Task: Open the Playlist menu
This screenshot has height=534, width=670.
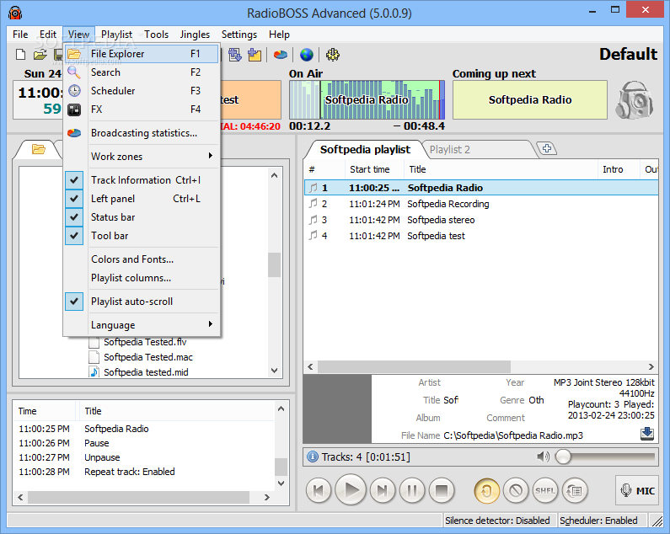Action: tap(116, 35)
